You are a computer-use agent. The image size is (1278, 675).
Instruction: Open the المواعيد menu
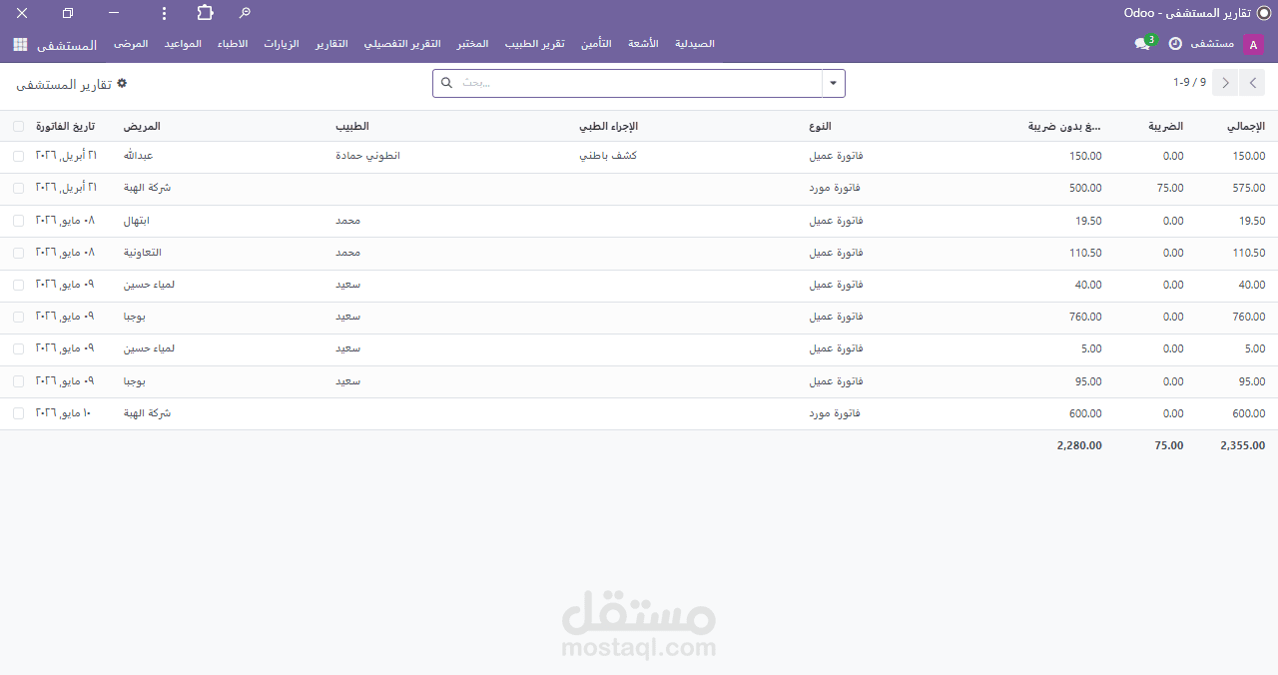click(x=183, y=44)
